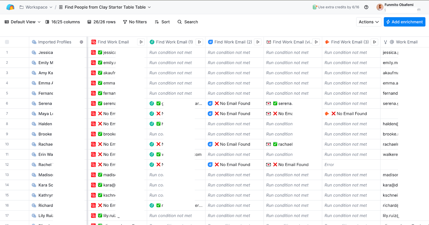This screenshot has height=225, width=429.
Task: Click envelope provider icon in Serena row
Action: pos(268,104)
